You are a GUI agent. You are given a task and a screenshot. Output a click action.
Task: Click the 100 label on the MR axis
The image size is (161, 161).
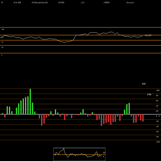[x=157, y=90]
